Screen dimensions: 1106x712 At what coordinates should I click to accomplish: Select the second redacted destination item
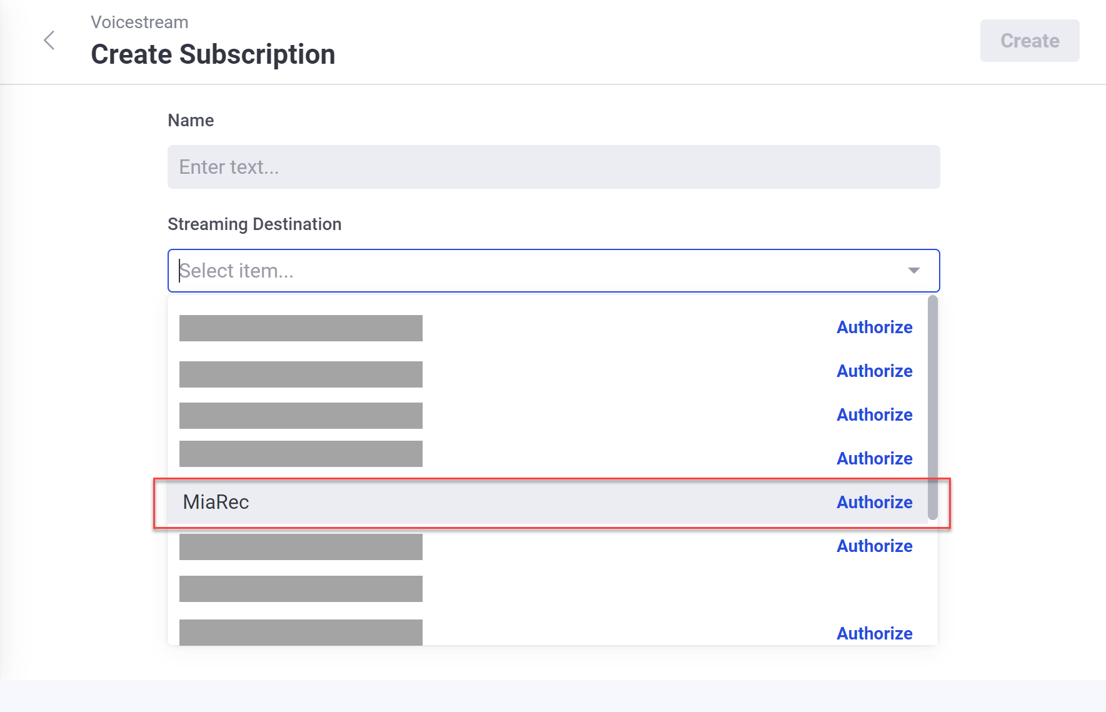(301, 374)
